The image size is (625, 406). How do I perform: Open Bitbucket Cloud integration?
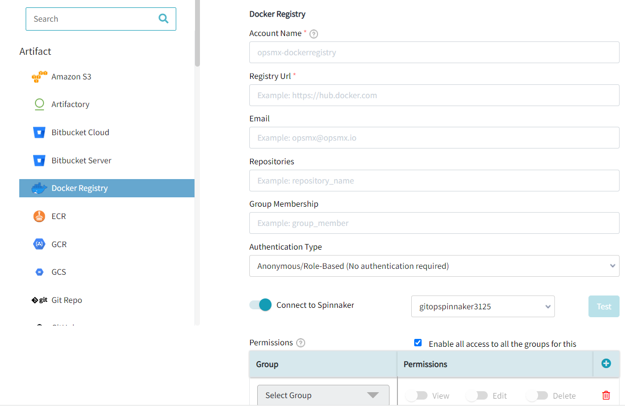[x=39, y=132]
